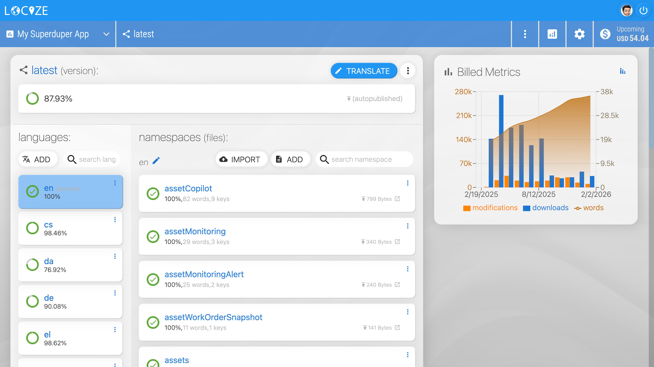Click the TRANSLATE button

364,71
